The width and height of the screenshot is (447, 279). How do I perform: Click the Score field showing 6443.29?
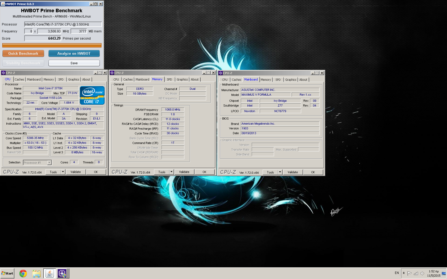point(43,38)
